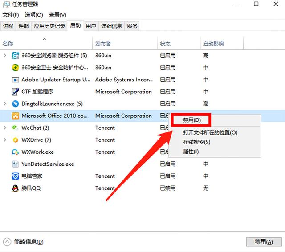Click the 禁用(A) button
285x252 pixels.
[264, 242]
